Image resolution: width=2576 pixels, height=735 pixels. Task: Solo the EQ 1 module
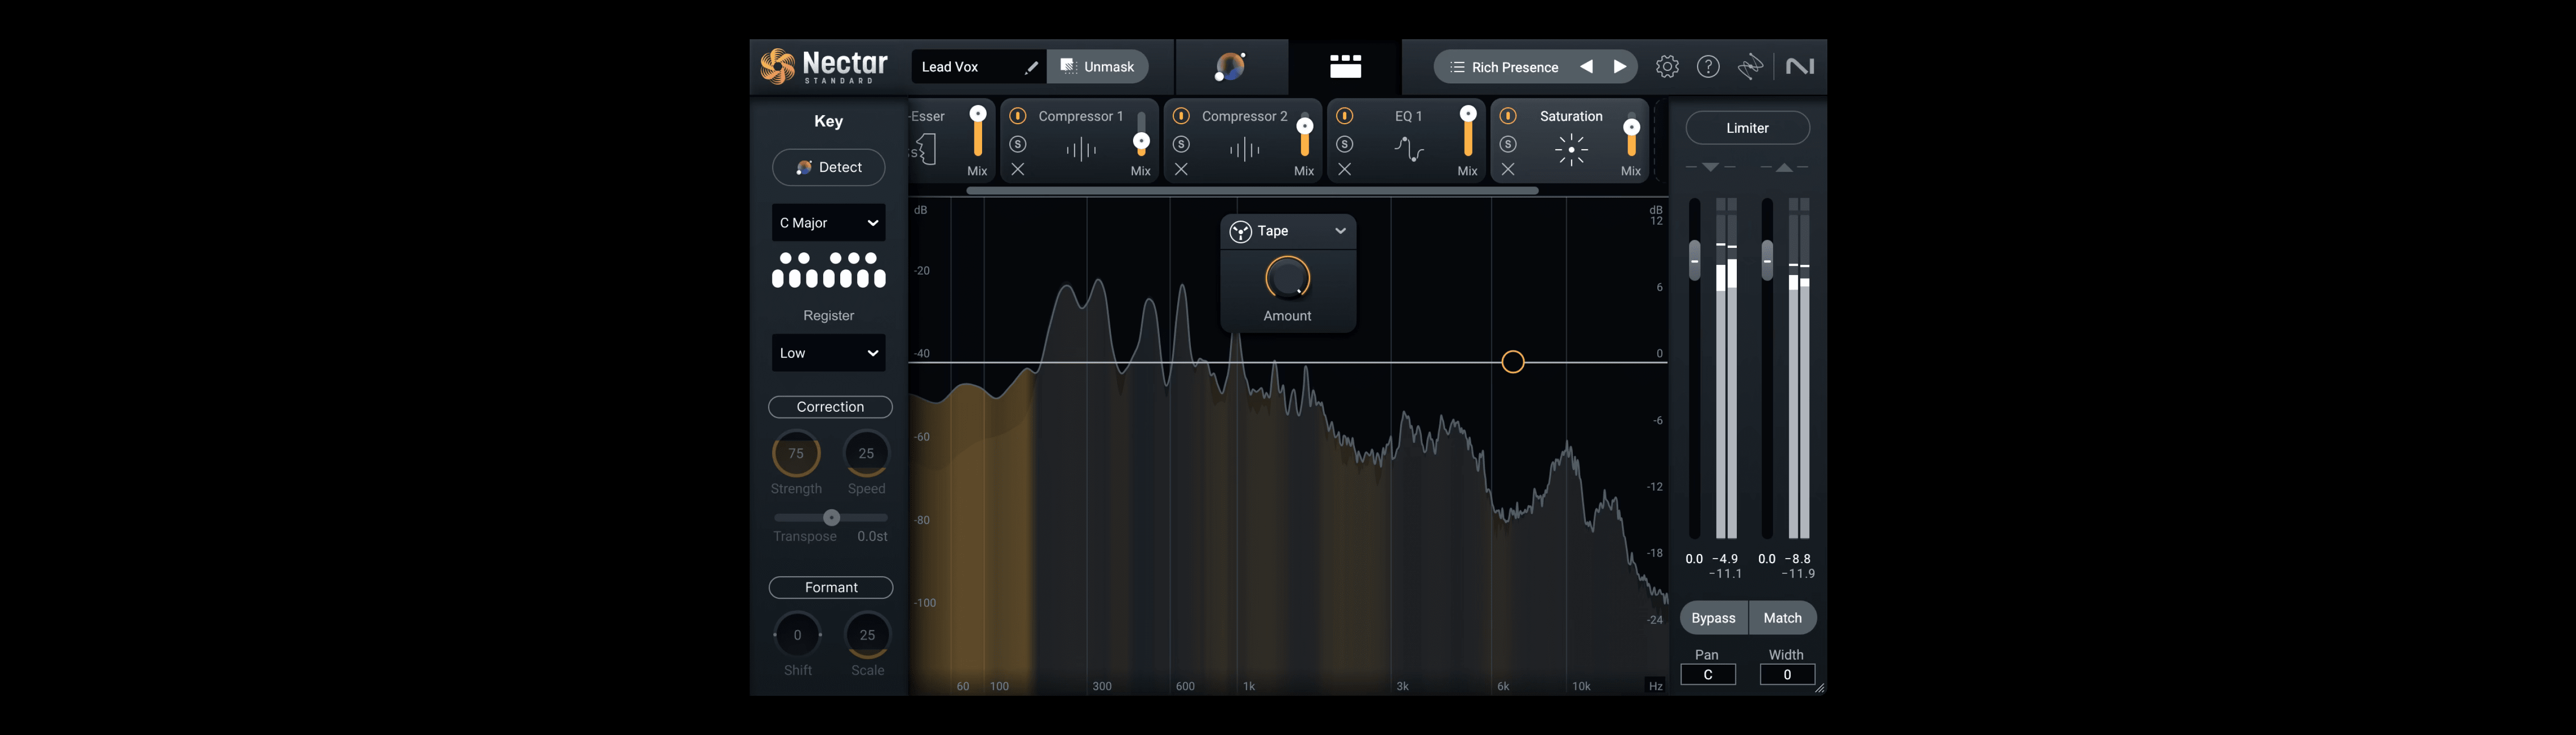click(1345, 144)
